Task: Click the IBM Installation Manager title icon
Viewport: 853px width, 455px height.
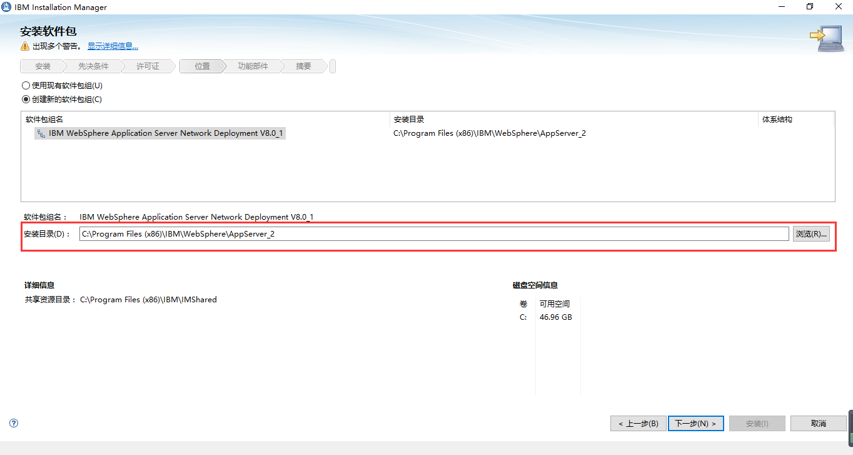Action: point(8,7)
